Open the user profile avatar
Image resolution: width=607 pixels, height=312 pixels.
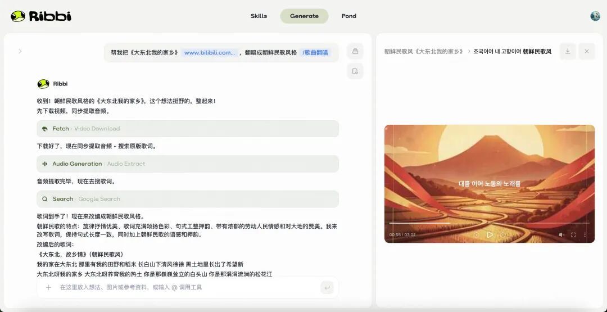point(595,16)
